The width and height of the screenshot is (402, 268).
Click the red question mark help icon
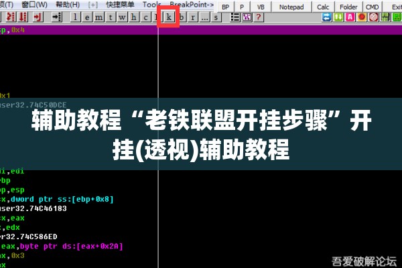(259, 17)
